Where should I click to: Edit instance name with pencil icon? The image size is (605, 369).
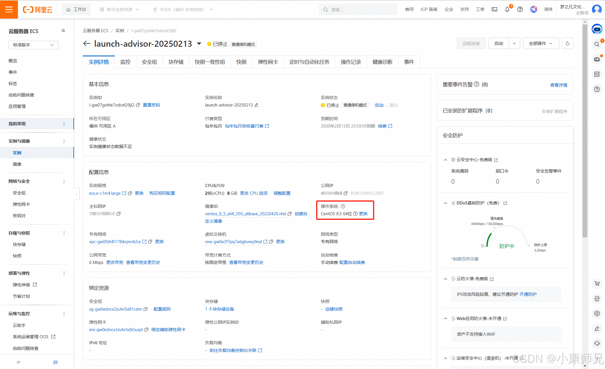(x=256, y=105)
